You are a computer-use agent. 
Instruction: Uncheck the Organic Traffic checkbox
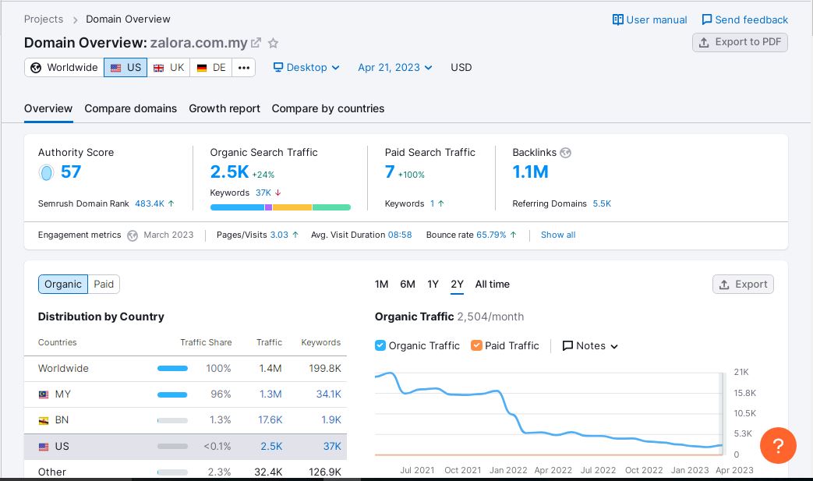coord(380,345)
